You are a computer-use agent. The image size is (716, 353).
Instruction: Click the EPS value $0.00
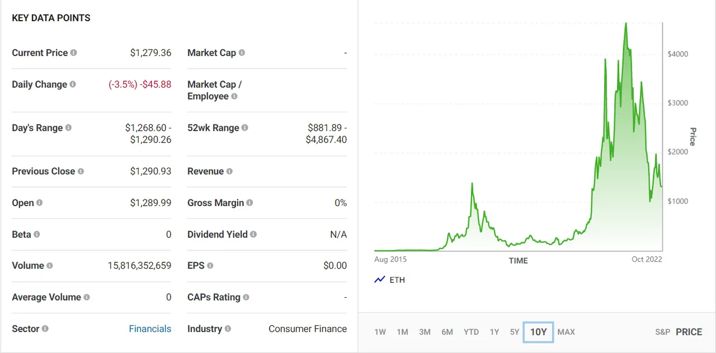[335, 265]
